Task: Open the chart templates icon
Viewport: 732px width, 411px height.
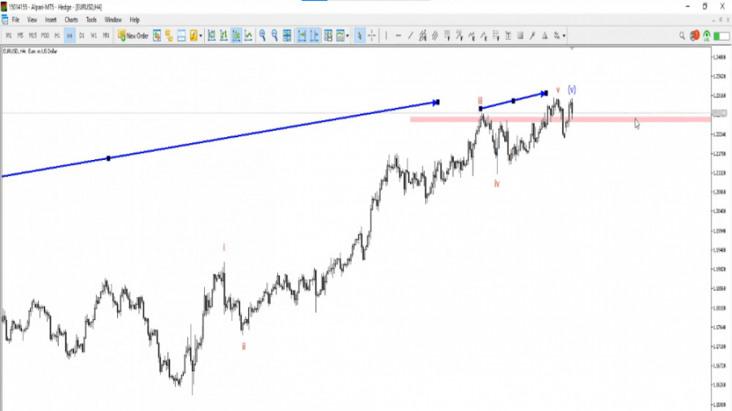Action: point(340,36)
